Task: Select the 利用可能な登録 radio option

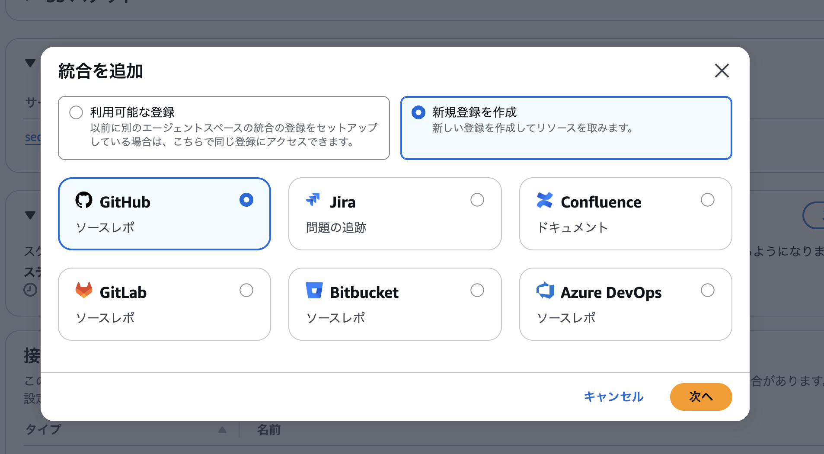Action: tap(76, 112)
